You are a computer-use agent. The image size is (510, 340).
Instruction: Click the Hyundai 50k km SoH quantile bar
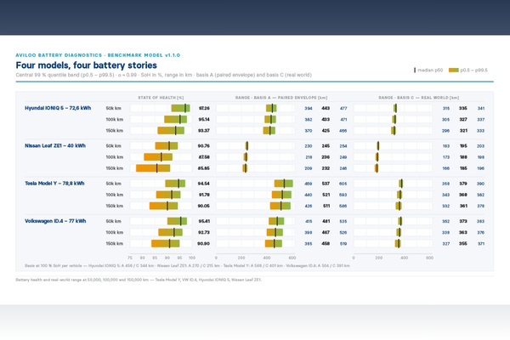pos(180,108)
